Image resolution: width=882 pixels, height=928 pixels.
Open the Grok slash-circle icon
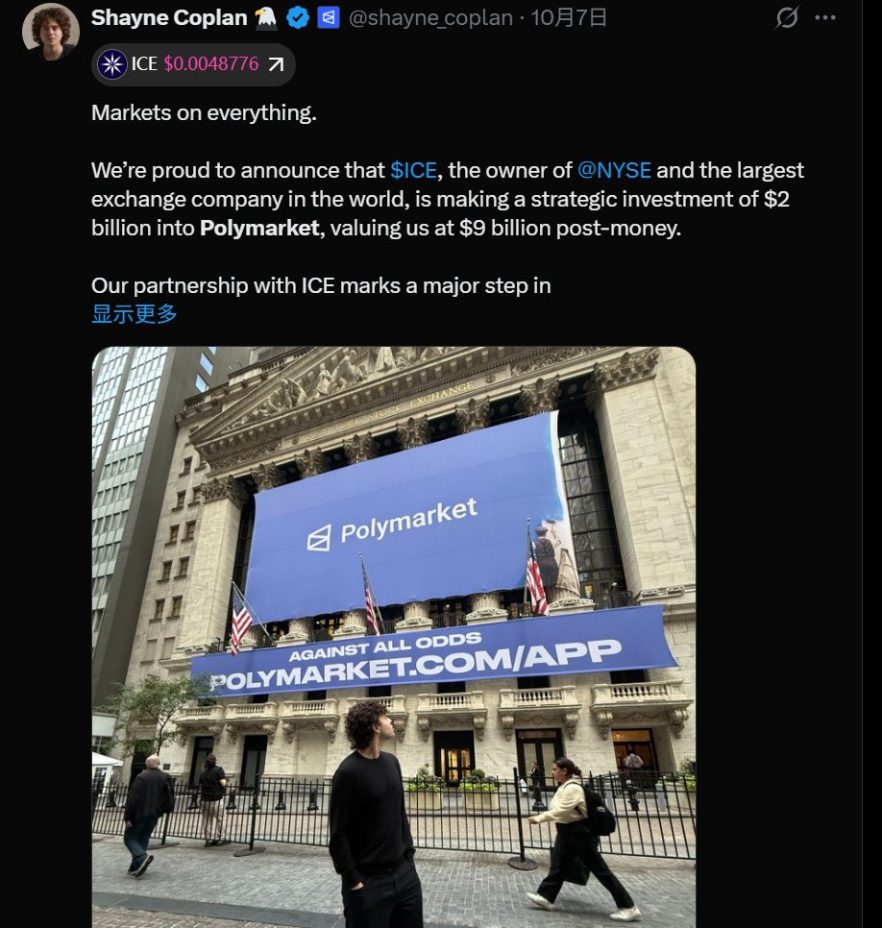coord(787,17)
